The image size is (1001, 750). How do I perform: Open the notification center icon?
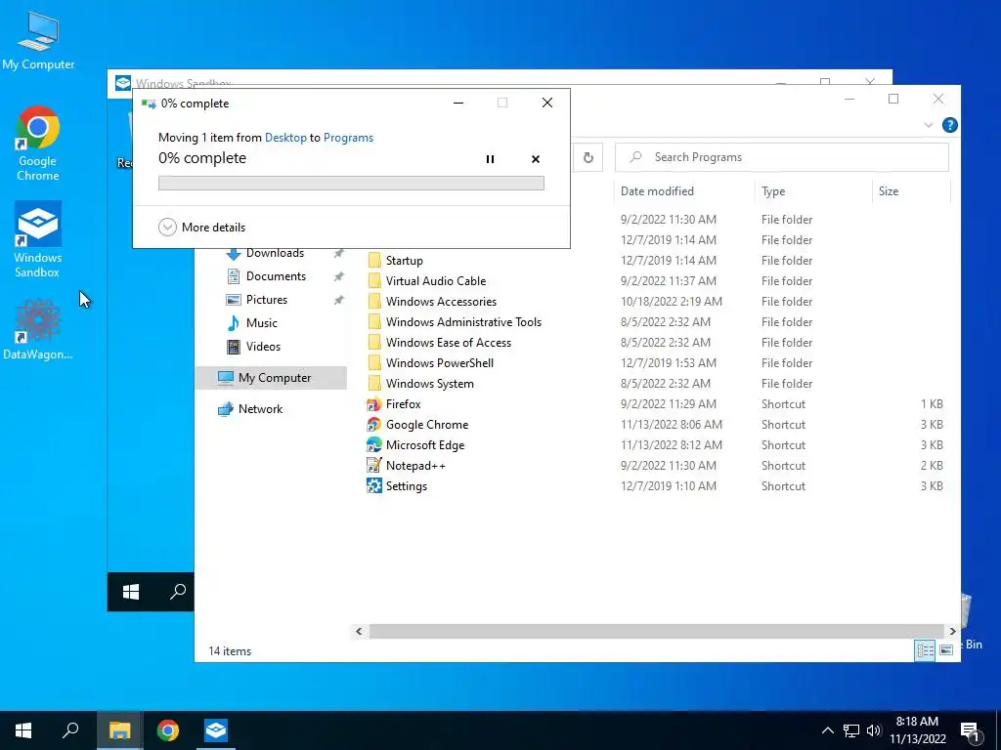pyautogui.click(x=970, y=731)
